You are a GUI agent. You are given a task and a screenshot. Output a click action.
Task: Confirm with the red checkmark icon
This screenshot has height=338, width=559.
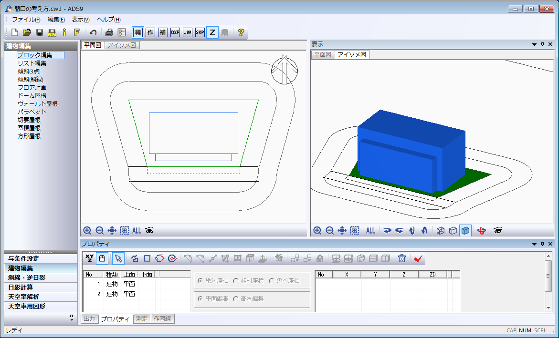point(418,258)
